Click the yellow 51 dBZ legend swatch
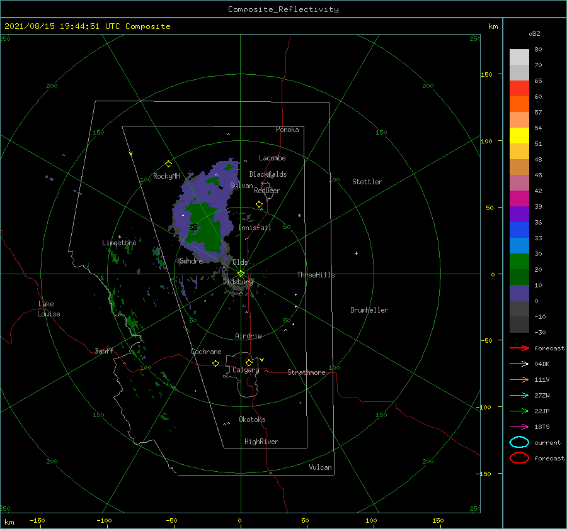 [x=519, y=135]
